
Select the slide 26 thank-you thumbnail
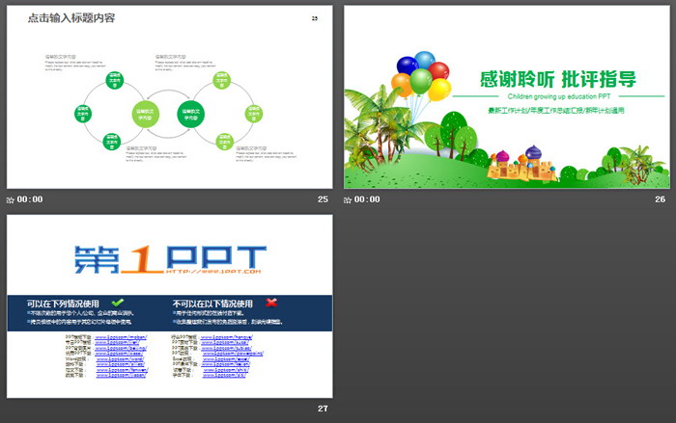tap(507, 96)
